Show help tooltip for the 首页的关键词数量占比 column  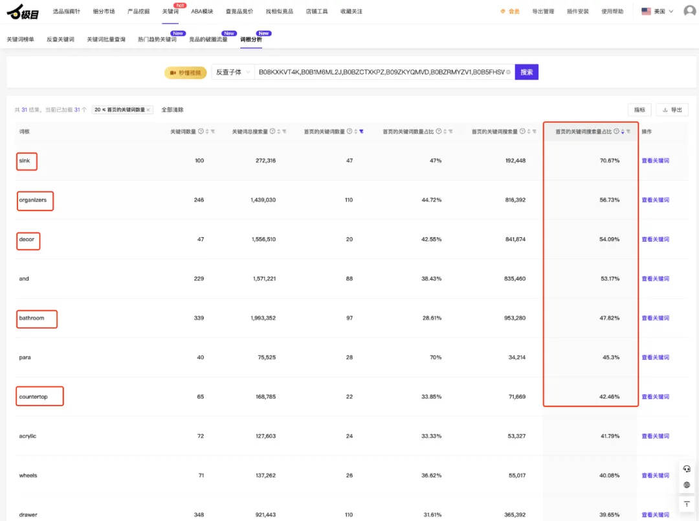(439, 132)
